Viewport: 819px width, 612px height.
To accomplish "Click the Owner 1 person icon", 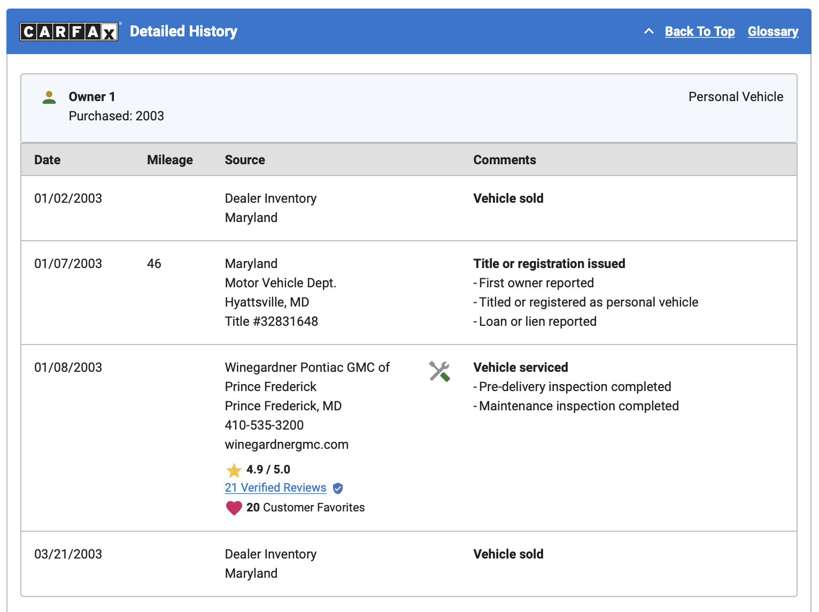I will pos(49,97).
